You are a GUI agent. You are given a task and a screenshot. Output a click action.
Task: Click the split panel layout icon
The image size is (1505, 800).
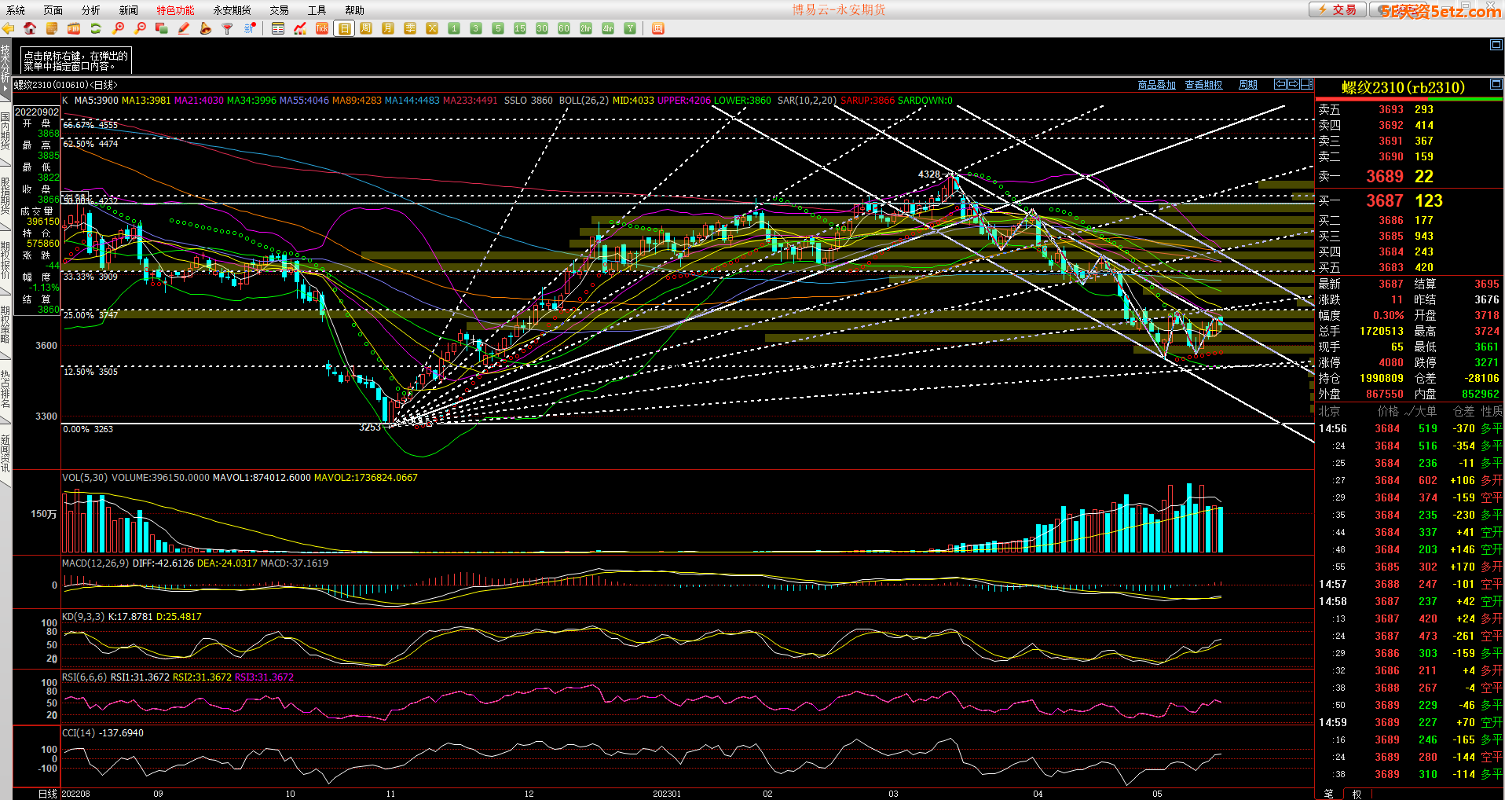click(1306, 84)
